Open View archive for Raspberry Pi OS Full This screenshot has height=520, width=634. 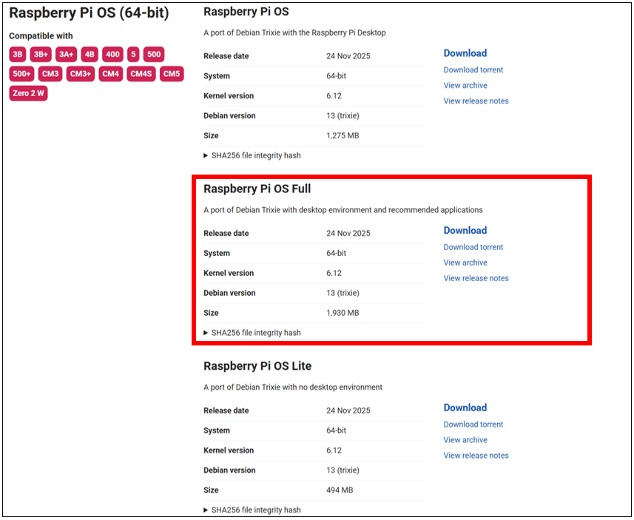tap(465, 263)
